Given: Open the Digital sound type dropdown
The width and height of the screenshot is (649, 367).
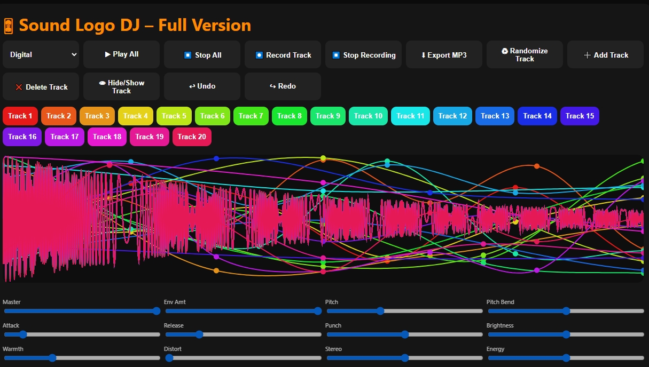Looking at the screenshot, I should (x=41, y=54).
